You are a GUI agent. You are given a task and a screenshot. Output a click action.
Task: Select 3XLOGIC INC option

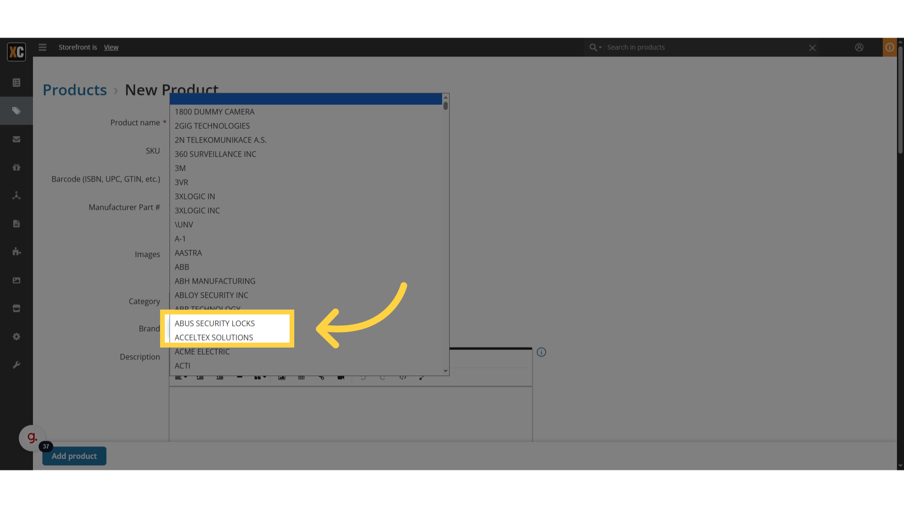coord(306,211)
